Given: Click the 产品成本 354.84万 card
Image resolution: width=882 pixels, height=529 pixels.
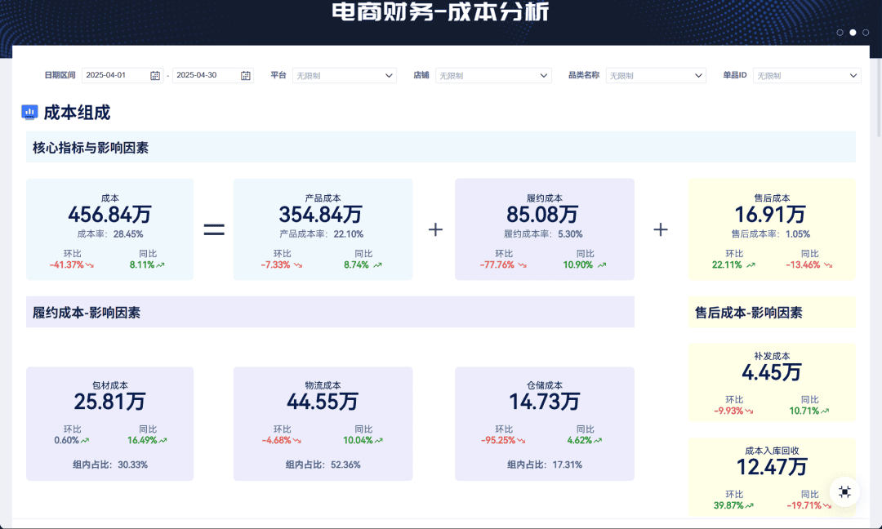Looking at the screenshot, I should point(323,229).
